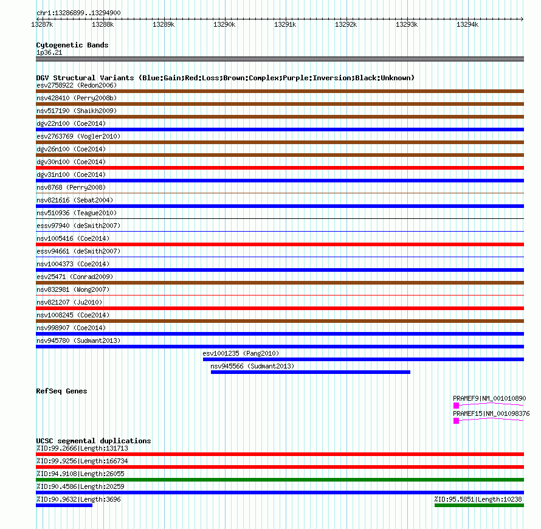The width and height of the screenshot is (541, 529).
Task: Select the nsv428410 (Perry2008b) variant bar
Action: pyautogui.click(x=280, y=104)
